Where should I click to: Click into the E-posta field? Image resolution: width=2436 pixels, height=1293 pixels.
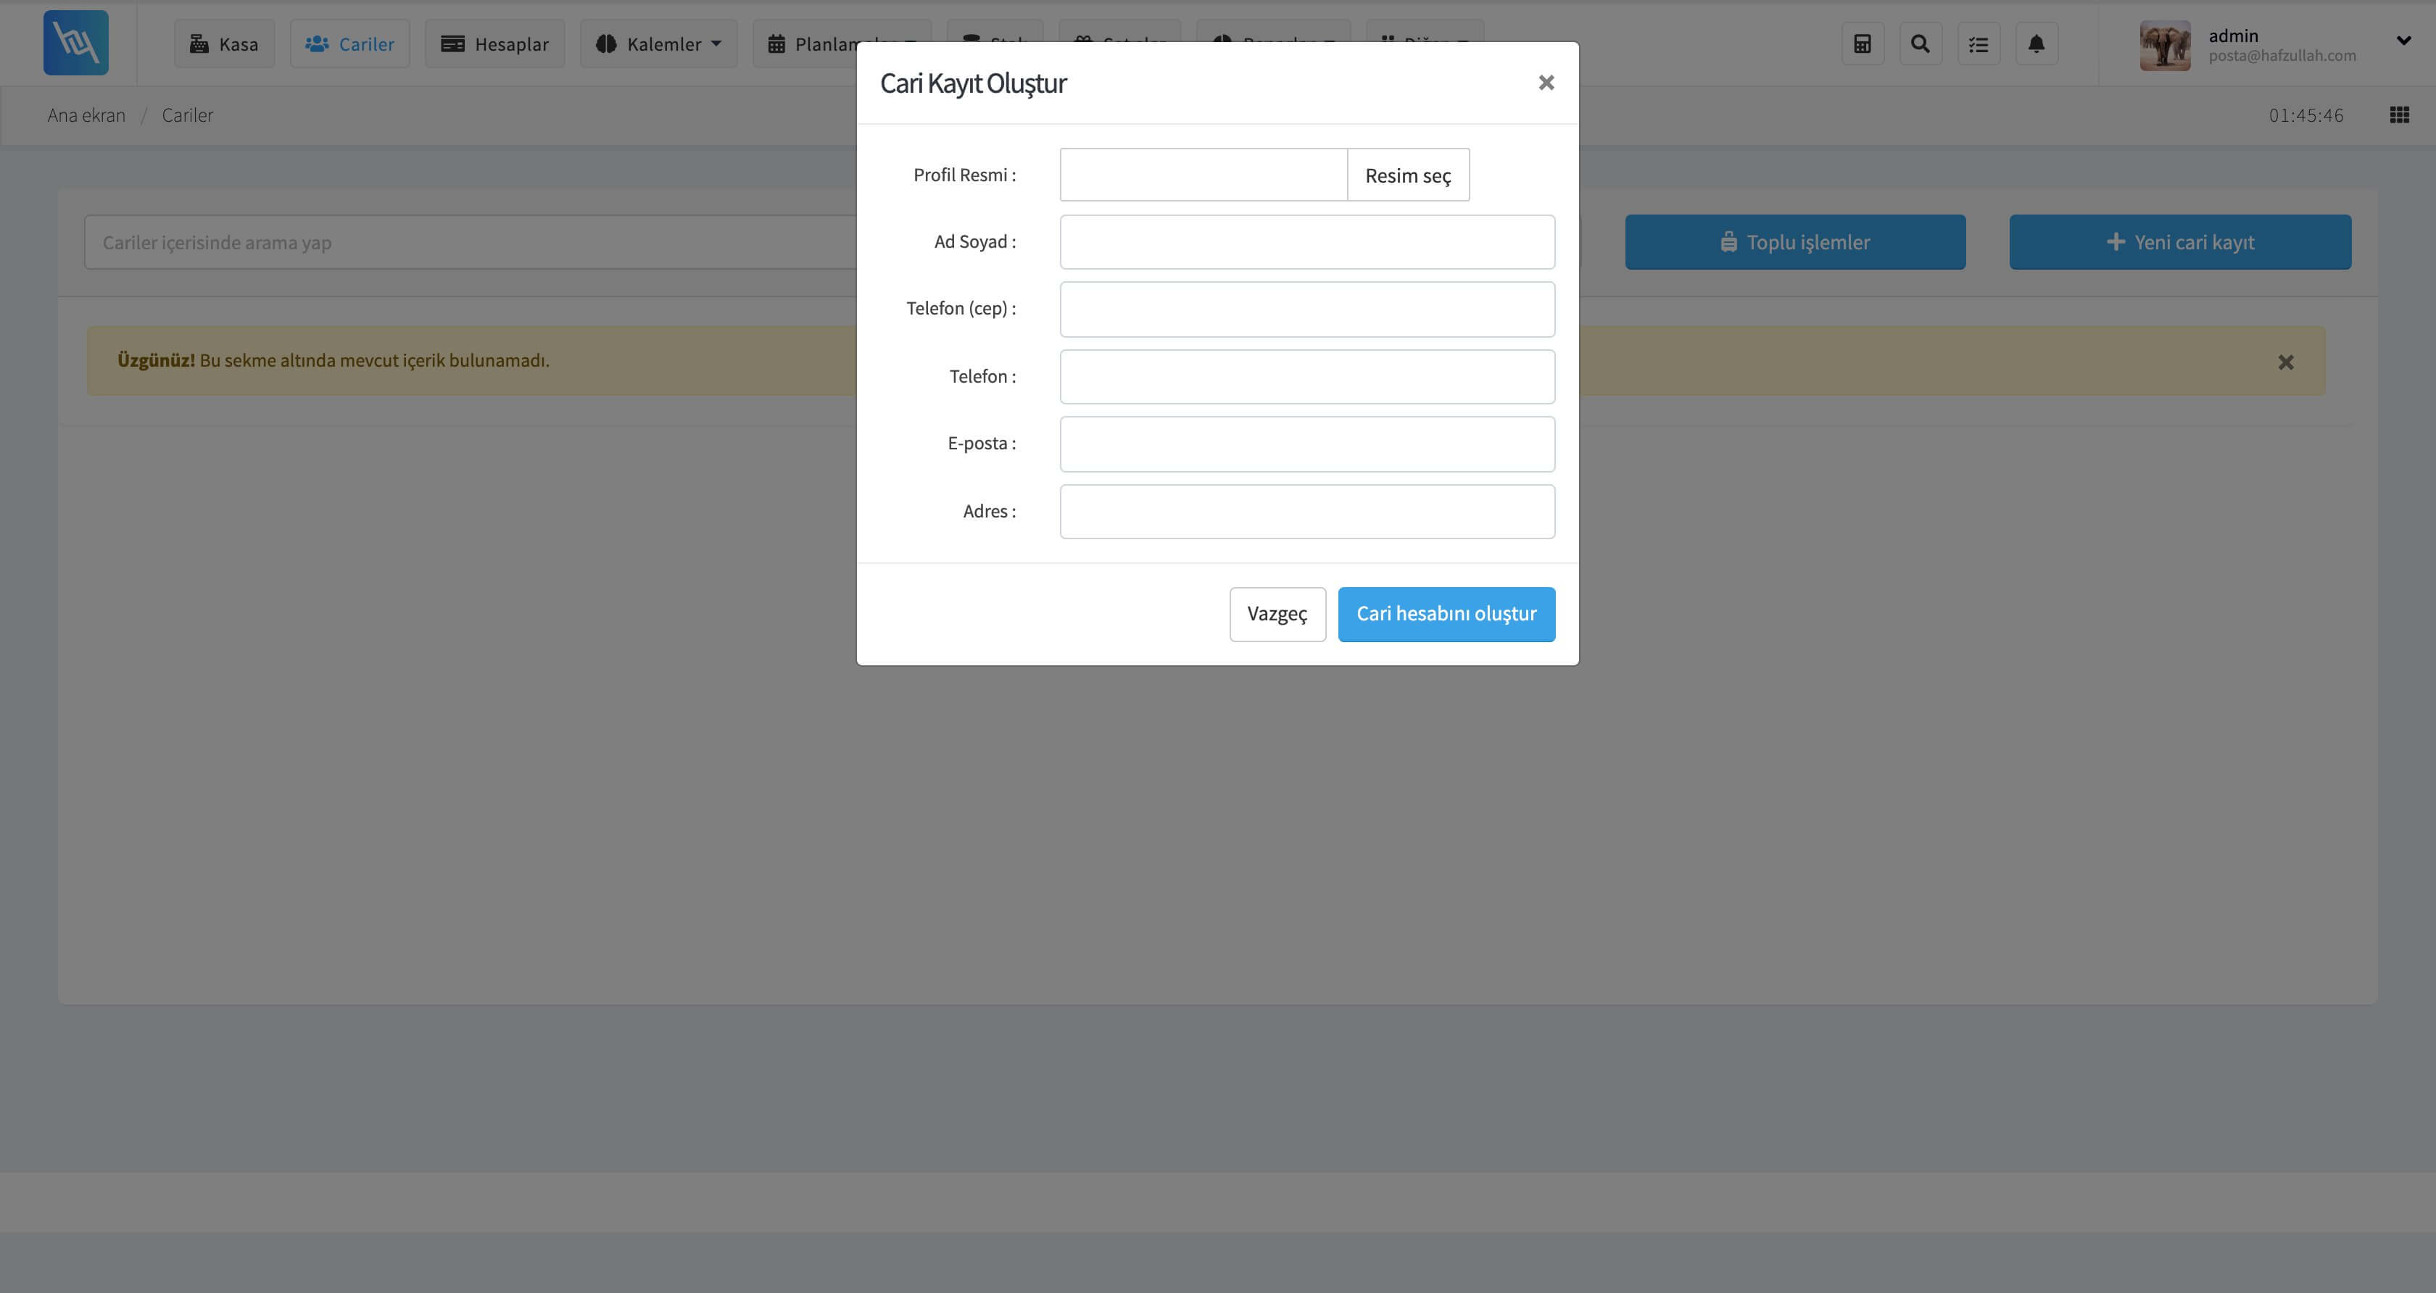(x=1307, y=444)
